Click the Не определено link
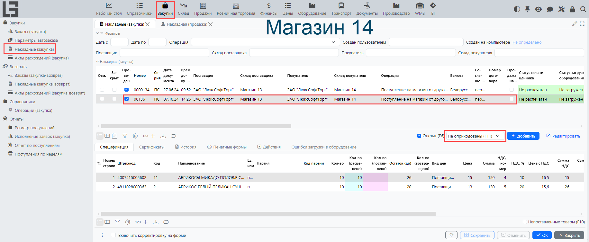589x242 pixels. (x=527, y=42)
